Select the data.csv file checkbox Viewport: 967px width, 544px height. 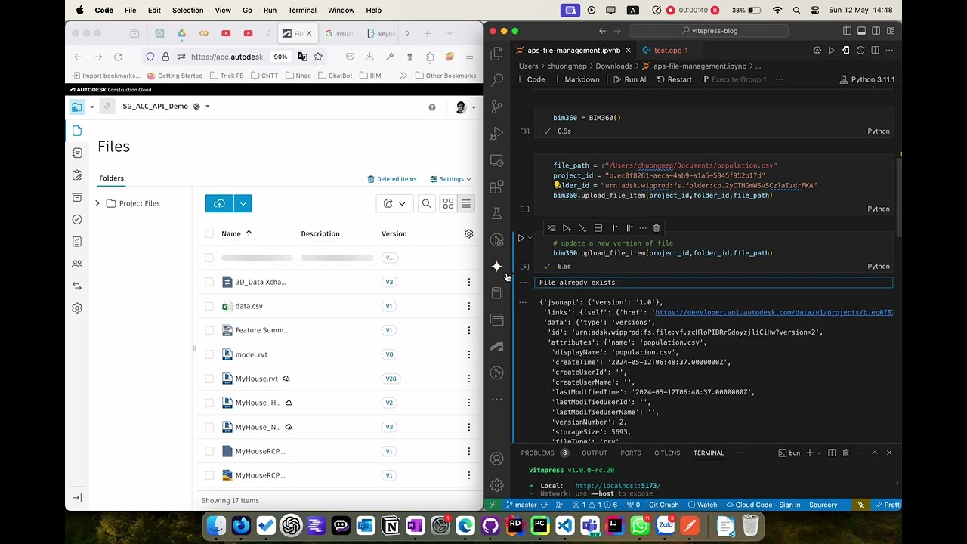click(209, 306)
